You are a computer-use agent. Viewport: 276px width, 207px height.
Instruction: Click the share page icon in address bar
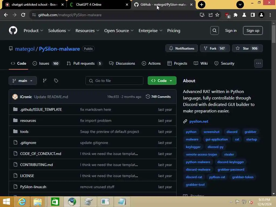point(211,15)
